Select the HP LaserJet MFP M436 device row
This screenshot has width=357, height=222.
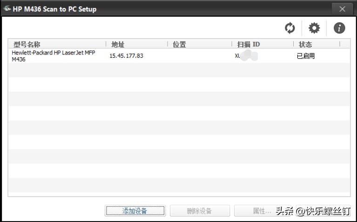54,56
